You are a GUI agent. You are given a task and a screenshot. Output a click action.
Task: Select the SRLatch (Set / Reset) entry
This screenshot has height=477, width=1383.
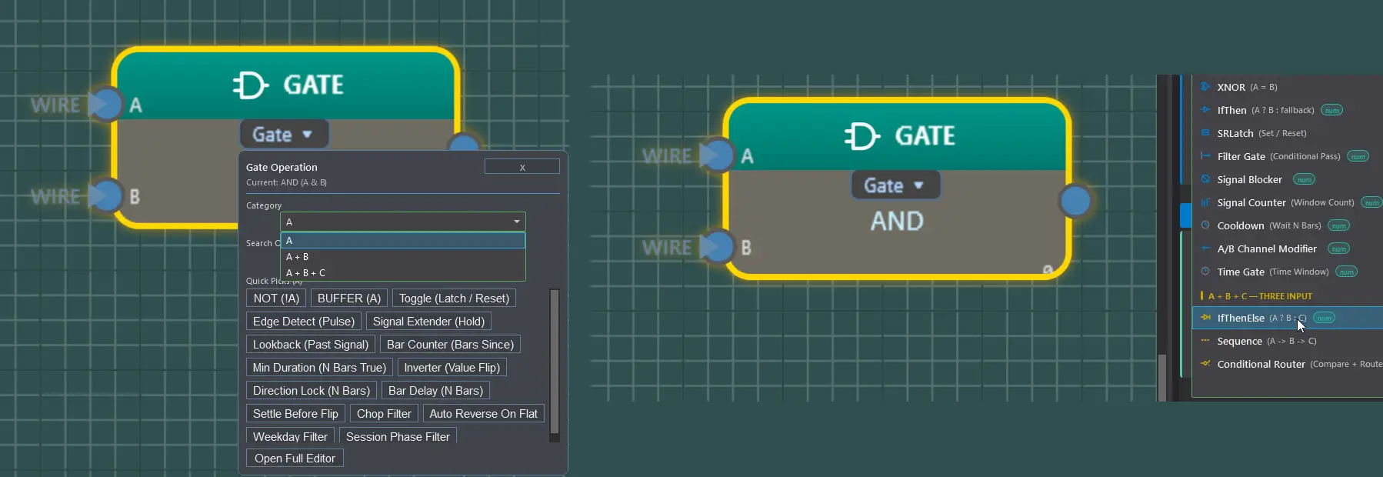pyautogui.click(x=1287, y=133)
